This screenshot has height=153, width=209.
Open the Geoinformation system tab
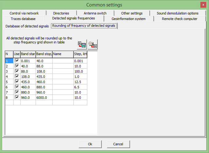pos(128,19)
